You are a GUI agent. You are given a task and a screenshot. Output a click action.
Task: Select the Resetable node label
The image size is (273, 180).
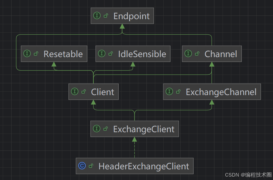pyautogui.click(x=63, y=54)
